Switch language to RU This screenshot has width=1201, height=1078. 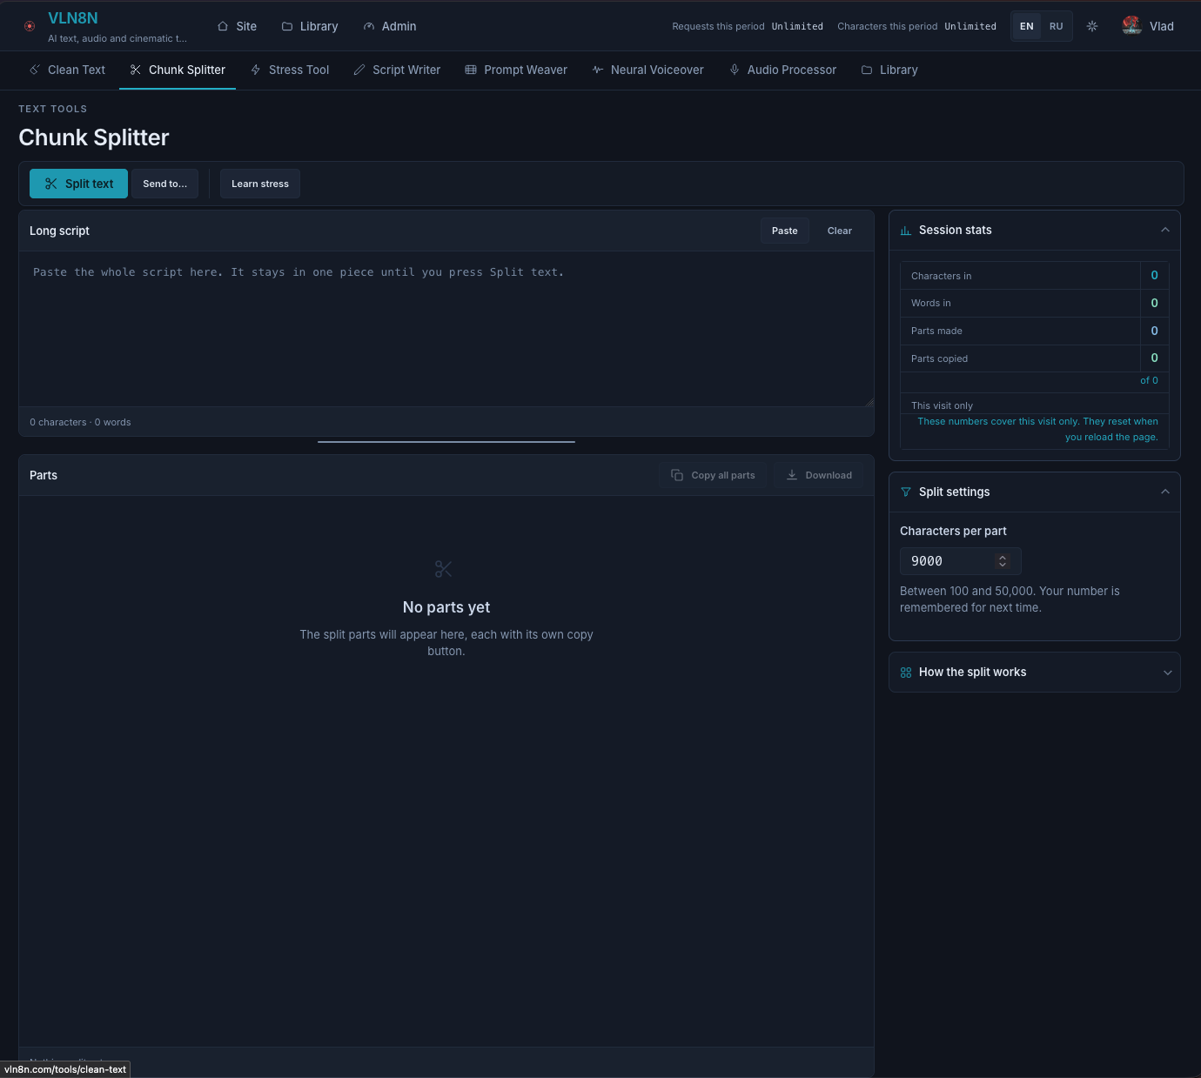[1056, 26]
